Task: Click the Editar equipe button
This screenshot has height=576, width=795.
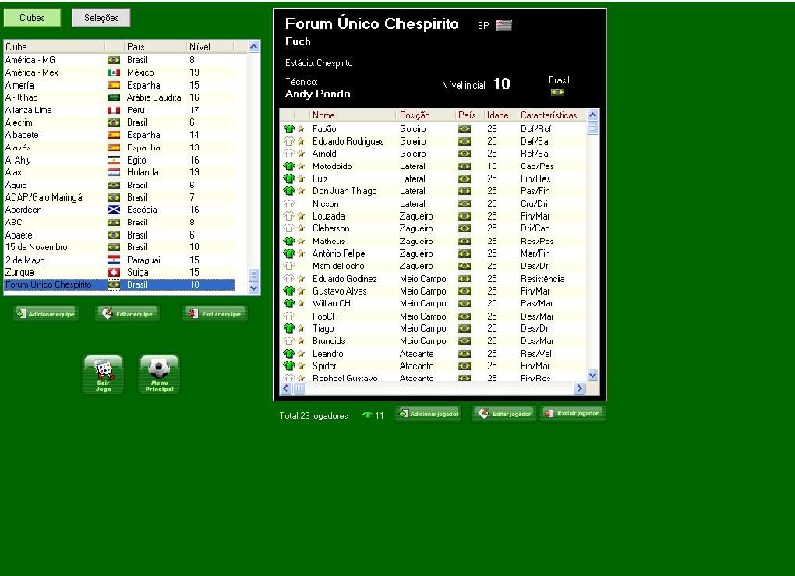Action: (128, 313)
